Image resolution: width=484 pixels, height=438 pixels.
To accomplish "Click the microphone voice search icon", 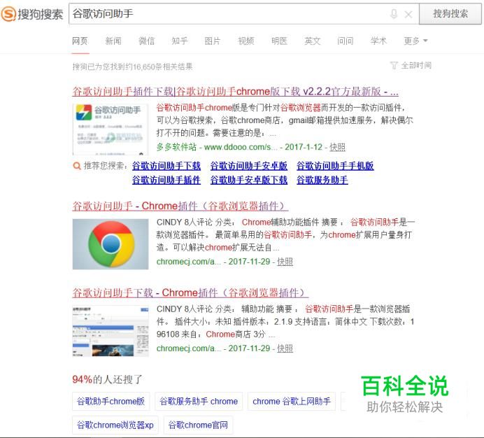I will [x=394, y=14].
